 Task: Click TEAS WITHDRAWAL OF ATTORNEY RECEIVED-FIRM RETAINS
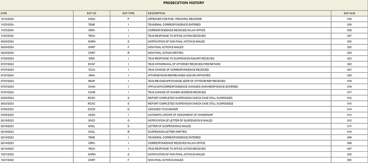click(x=184, y=64)
